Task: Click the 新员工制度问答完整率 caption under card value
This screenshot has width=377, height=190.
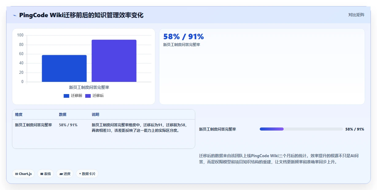Action: click(182, 45)
